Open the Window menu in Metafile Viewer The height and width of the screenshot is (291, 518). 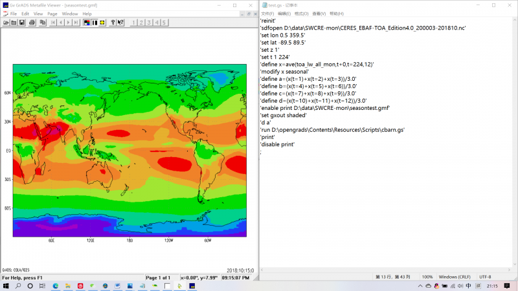(70, 14)
